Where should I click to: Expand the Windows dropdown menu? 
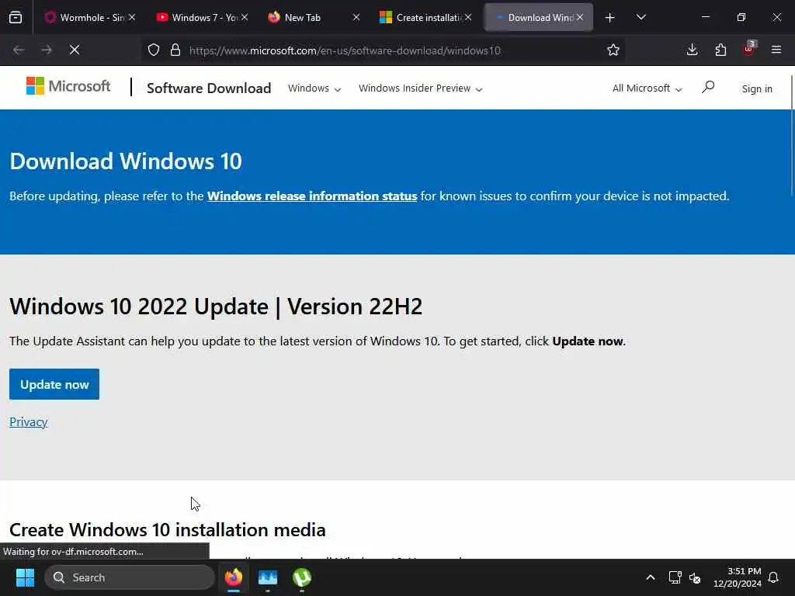tap(314, 88)
